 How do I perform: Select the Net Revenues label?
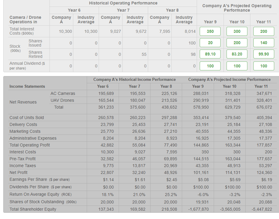point(23,102)
